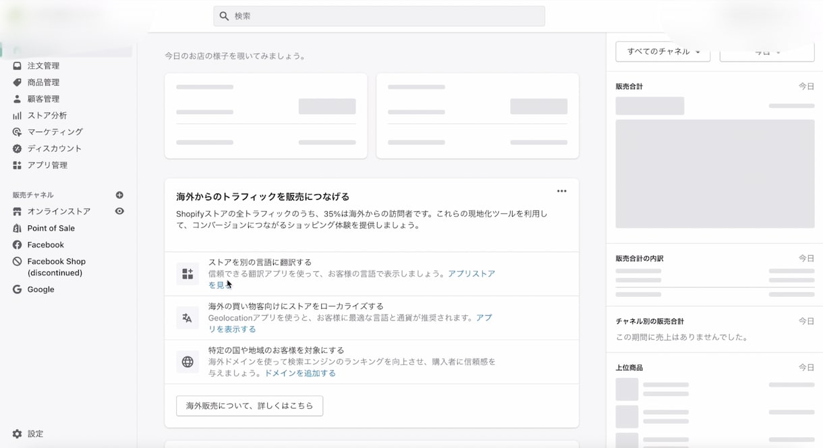The height and width of the screenshot is (448, 823).
Task: Open ストア分析 bar chart icon
Action: [x=17, y=115]
